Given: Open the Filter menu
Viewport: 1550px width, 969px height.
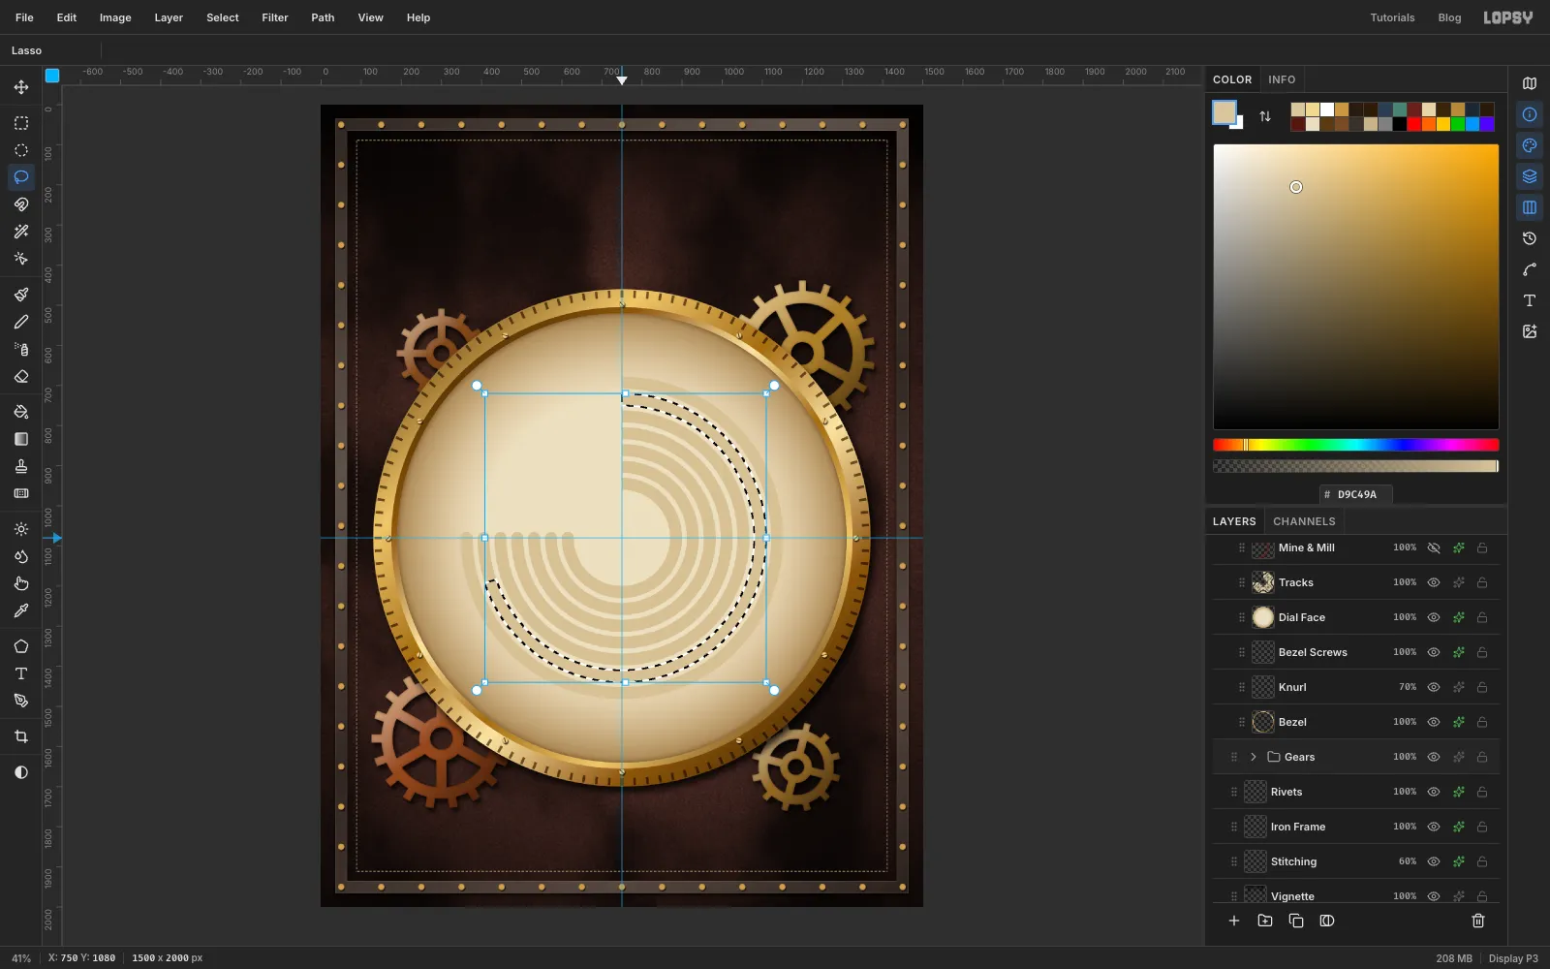Looking at the screenshot, I should (275, 17).
